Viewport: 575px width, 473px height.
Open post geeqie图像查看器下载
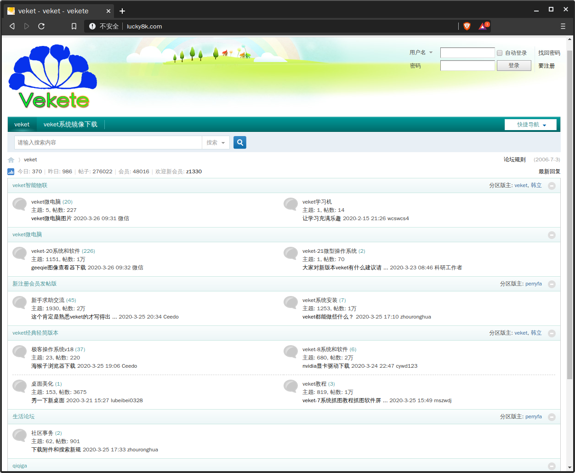(58, 268)
